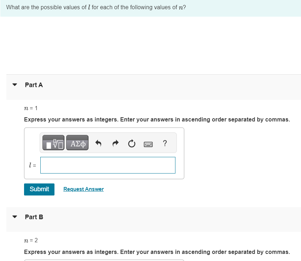Click the 'n = 1' text
301x261 pixels.
click(x=31, y=108)
